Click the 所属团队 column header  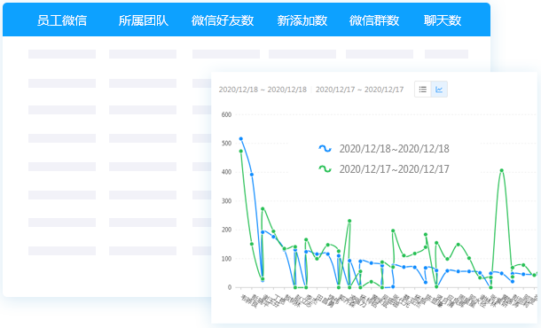click(x=143, y=20)
